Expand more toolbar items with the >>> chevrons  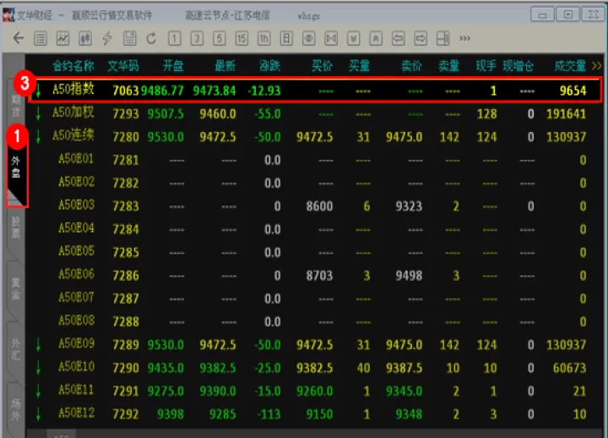(464, 38)
